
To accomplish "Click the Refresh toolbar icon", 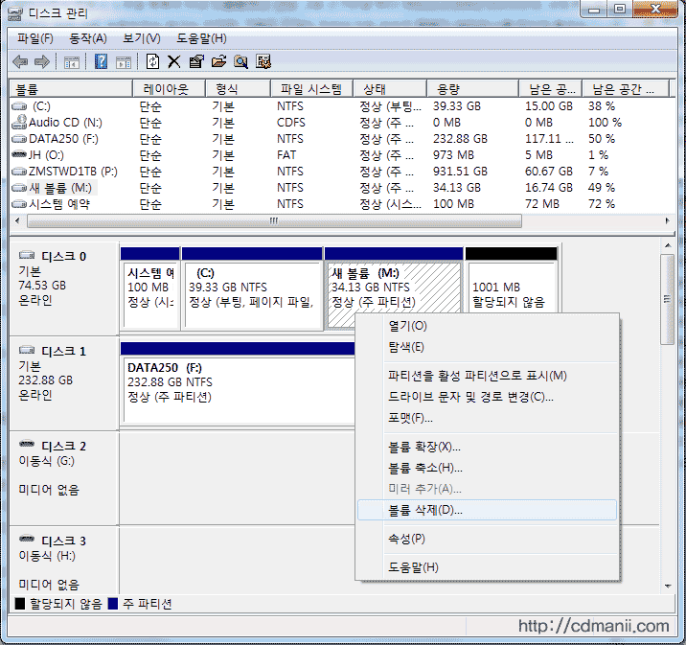I will pos(152,61).
